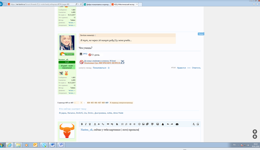Click into the reply message text area
The height and width of the screenshot is (150, 260).
140,134
